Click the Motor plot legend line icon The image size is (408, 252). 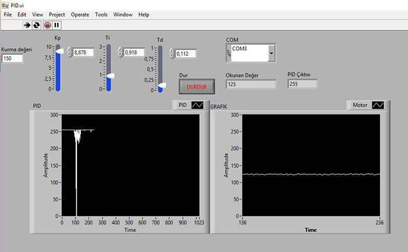click(378, 105)
